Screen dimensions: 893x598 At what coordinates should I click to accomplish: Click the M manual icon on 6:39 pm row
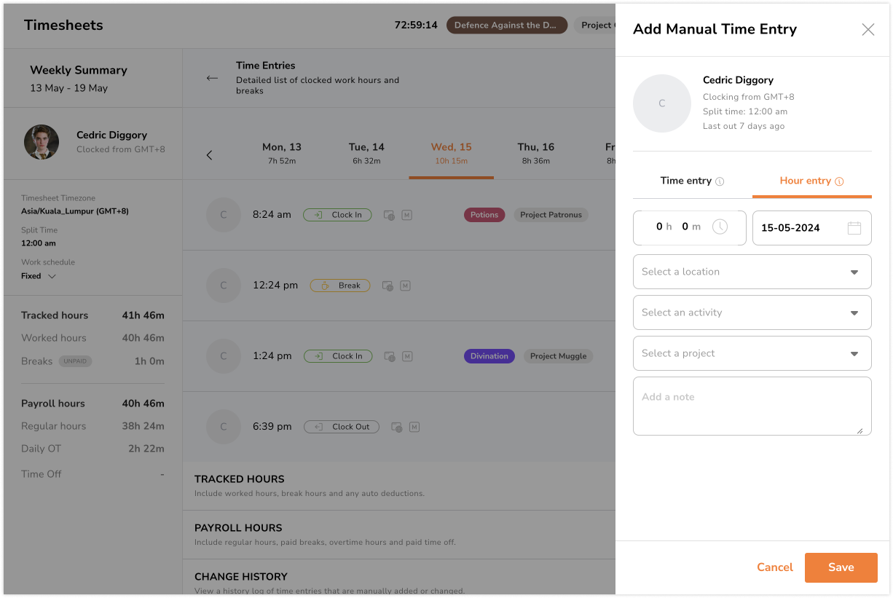tap(414, 427)
